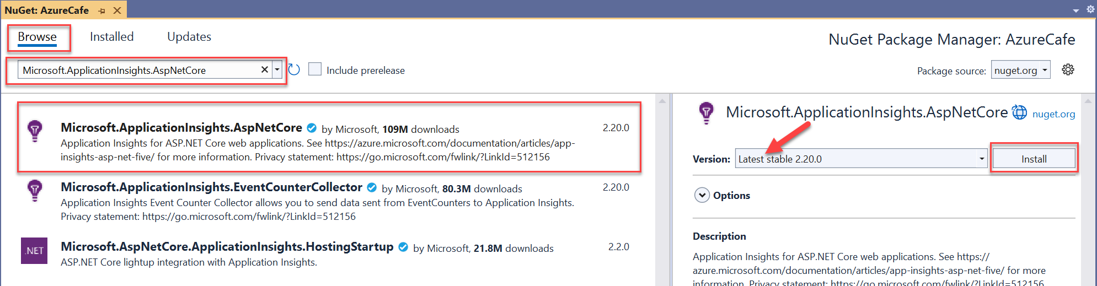Open the search history dropdown arrow
This screenshot has height=286, width=1097.
(277, 69)
